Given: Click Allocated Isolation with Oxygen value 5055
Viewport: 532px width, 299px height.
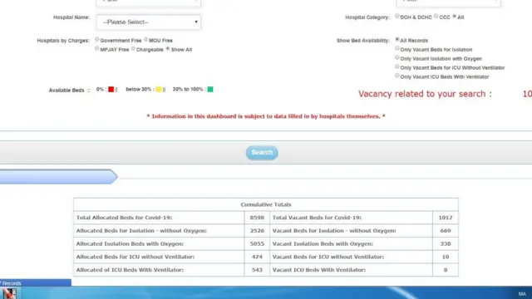Looking at the screenshot, I should [257, 243].
